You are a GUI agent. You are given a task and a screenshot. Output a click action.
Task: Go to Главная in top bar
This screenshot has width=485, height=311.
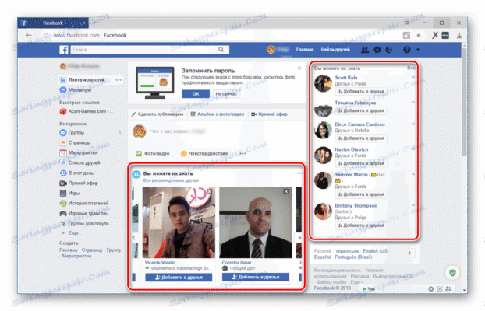coord(305,50)
